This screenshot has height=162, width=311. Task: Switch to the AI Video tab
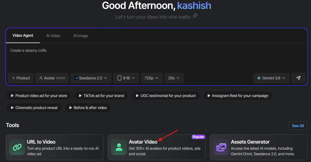53,36
